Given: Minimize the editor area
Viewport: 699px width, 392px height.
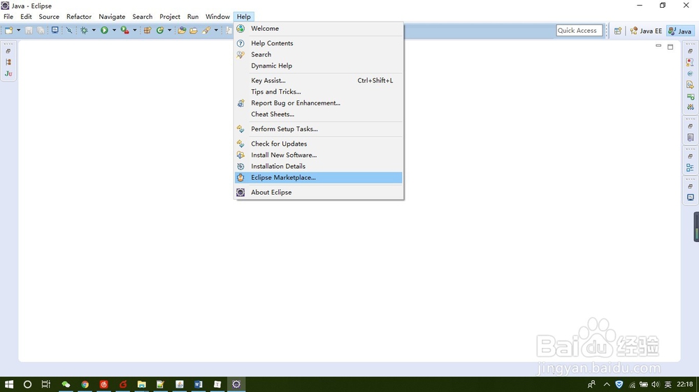Looking at the screenshot, I should click(x=658, y=46).
